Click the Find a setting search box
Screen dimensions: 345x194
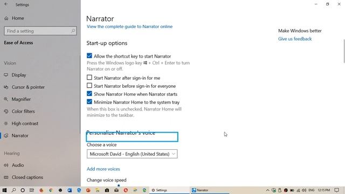click(40, 31)
